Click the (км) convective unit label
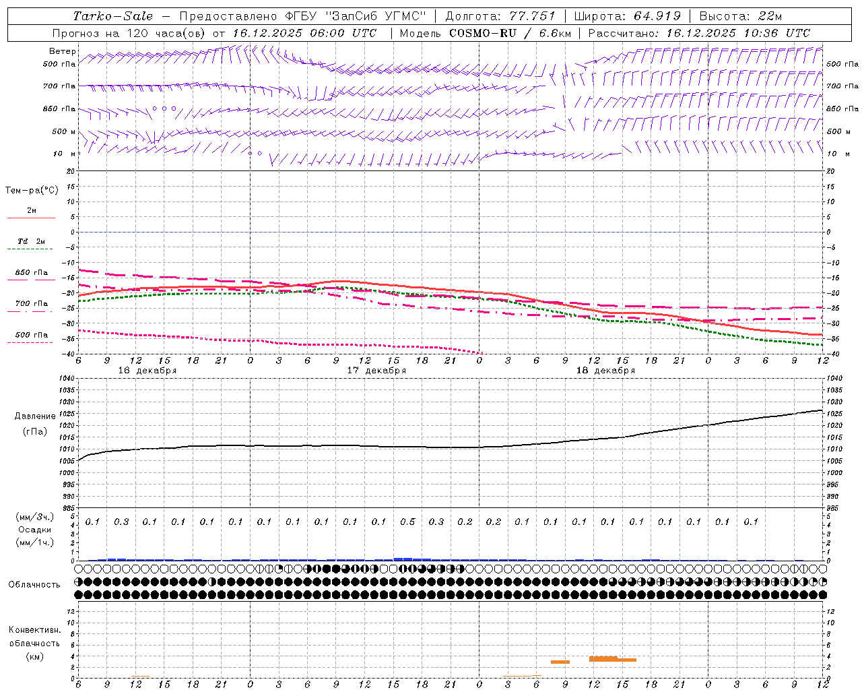This screenshot has width=862, height=690. click(x=35, y=656)
